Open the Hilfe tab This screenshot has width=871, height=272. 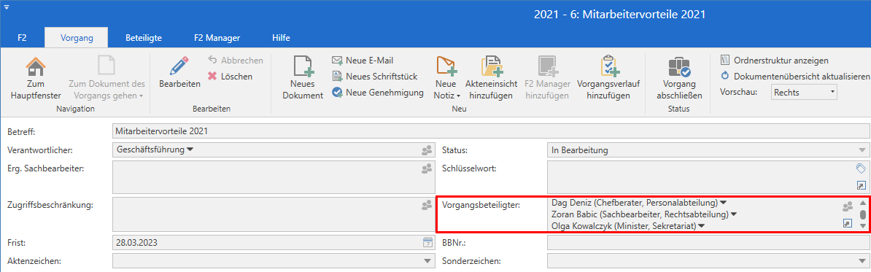pyautogui.click(x=281, y=39)
